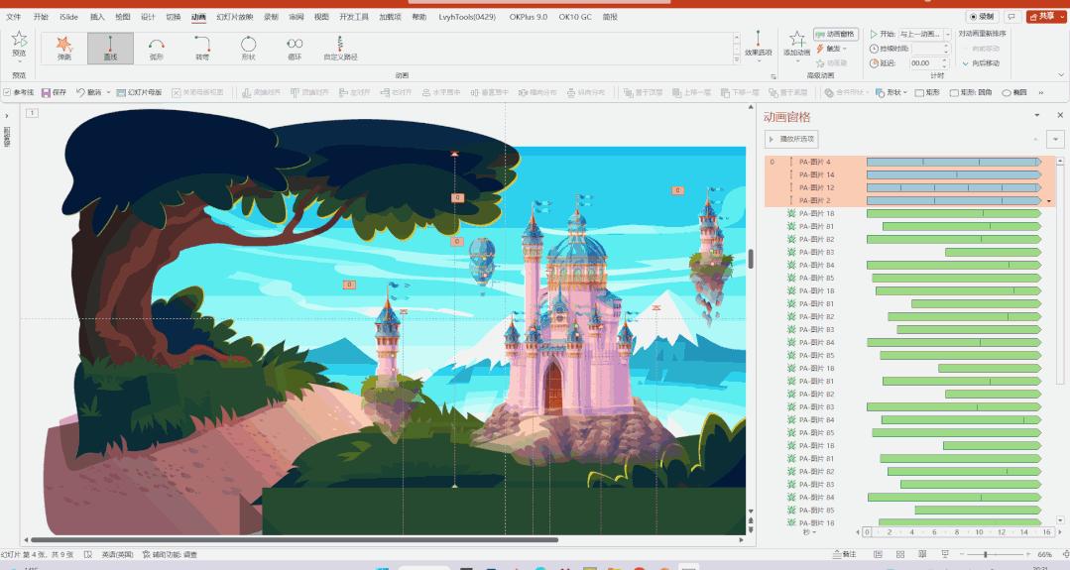Select the 自定义路径 (custom path) animation
Image resolution: width=1070 pixels, height=570 pixels.
340,48
